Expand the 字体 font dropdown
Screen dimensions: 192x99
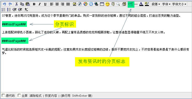[166, 4]
